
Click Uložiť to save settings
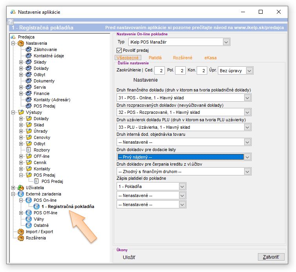[x=129, y=257]
